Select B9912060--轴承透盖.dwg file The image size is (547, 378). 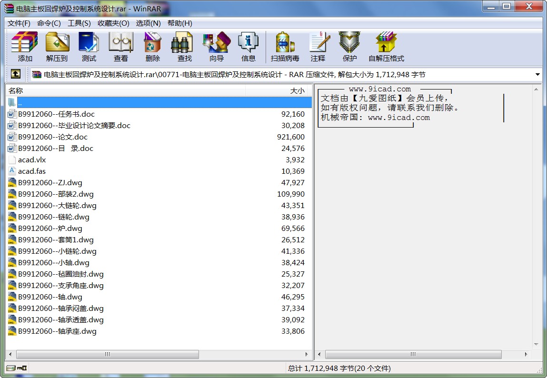(61, 320)
